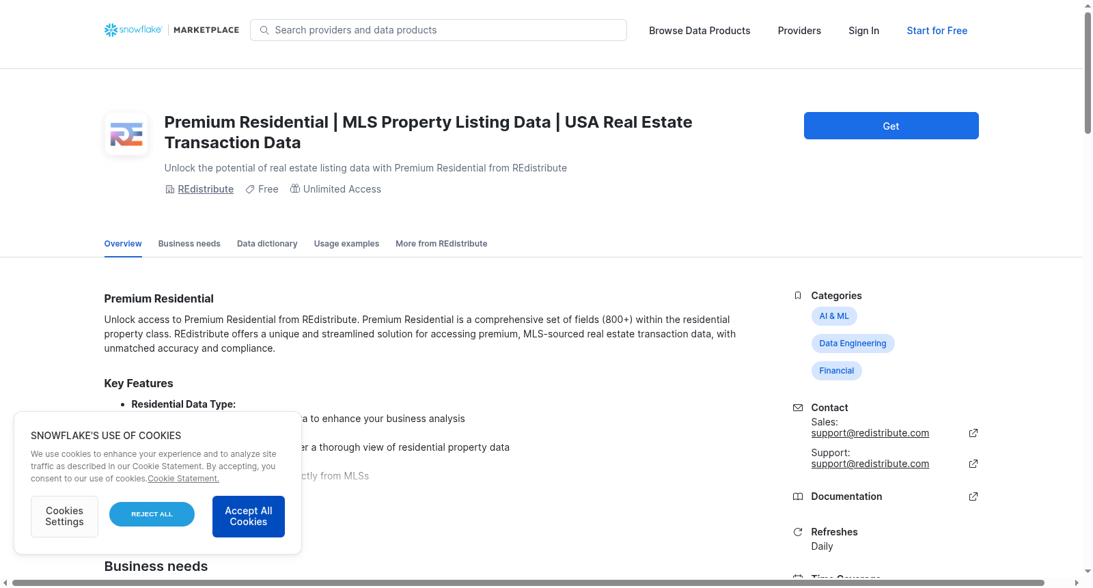Select the Financial category tag
The height and width of the screenshot is (588, 1093).
pyautogui.click(x=836, y=371)
